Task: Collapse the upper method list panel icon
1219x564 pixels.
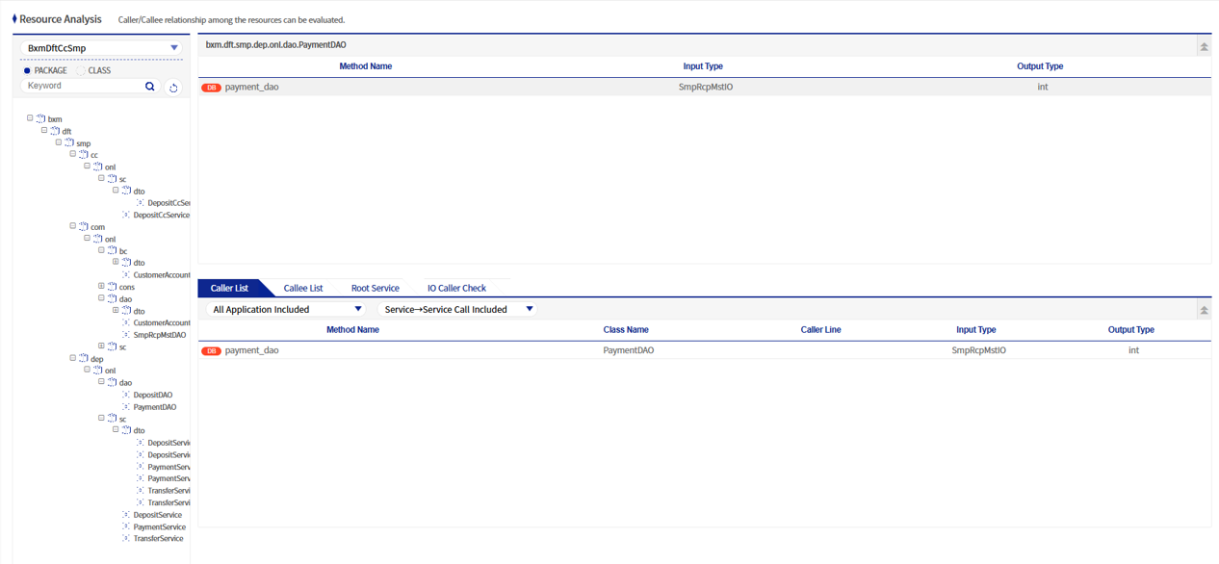Action: click(x=1204, y=46)
